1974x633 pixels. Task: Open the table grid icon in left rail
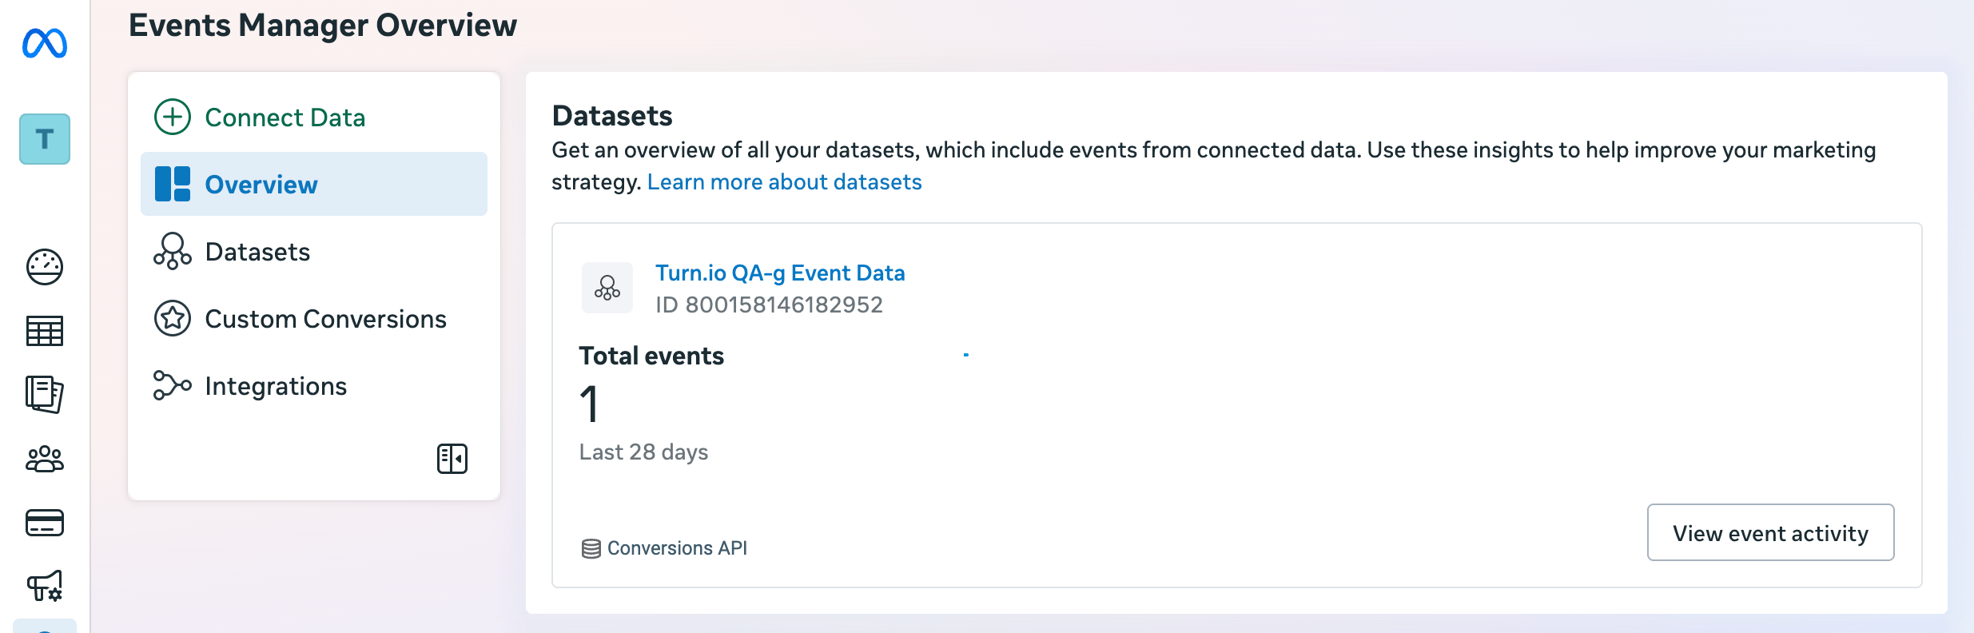point(45,331)
